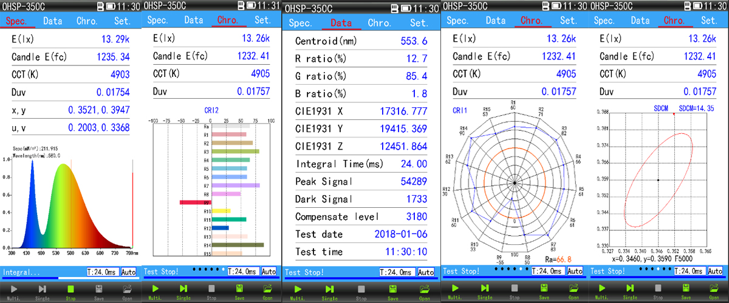Switch to Chro. tab on the spectrum graph screen
Viewport: 729px width, 303px height.
click(87, 21)
